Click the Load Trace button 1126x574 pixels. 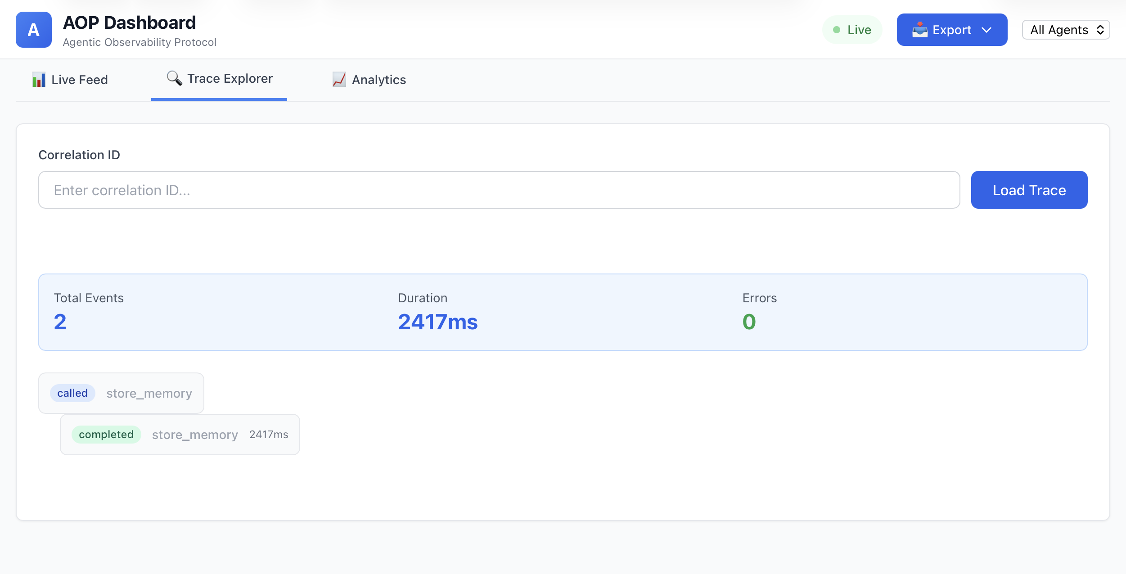pyautogui.click(x=1029, y=190)
